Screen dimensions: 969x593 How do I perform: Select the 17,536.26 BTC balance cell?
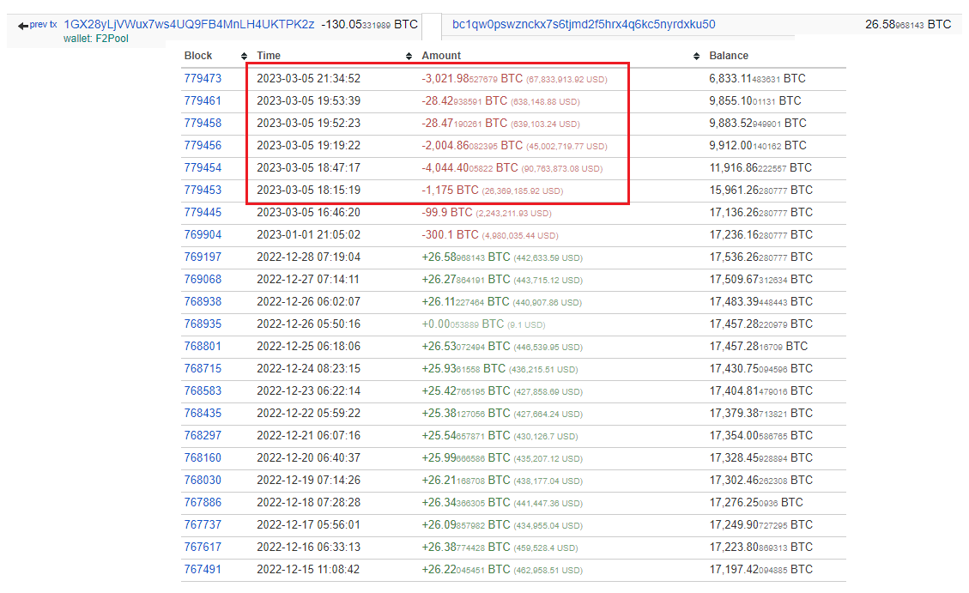coord(760,257)
